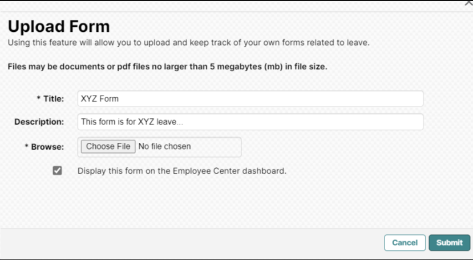Click the Title field label
The height and width of the screenshot is (260, 473).
tap(54, 98)
